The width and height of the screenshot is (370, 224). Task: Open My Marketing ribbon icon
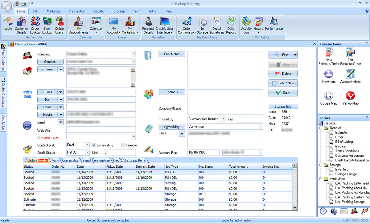[130, 25]
